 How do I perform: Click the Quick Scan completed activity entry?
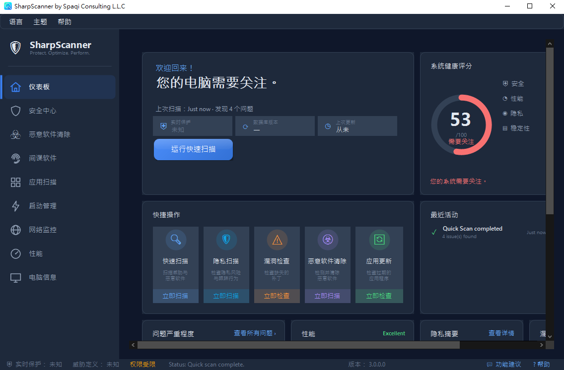pos(488,232)
